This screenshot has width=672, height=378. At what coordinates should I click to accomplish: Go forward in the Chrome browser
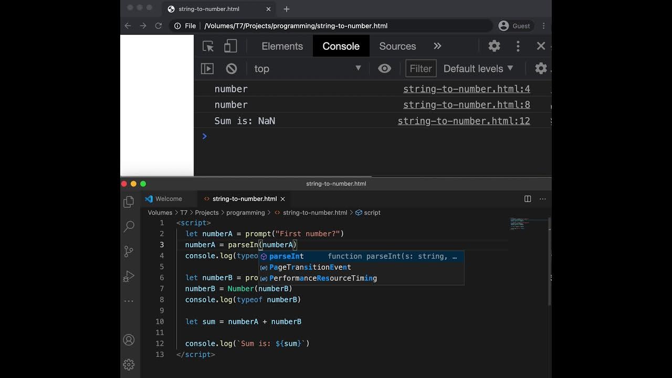coord(143,26)
